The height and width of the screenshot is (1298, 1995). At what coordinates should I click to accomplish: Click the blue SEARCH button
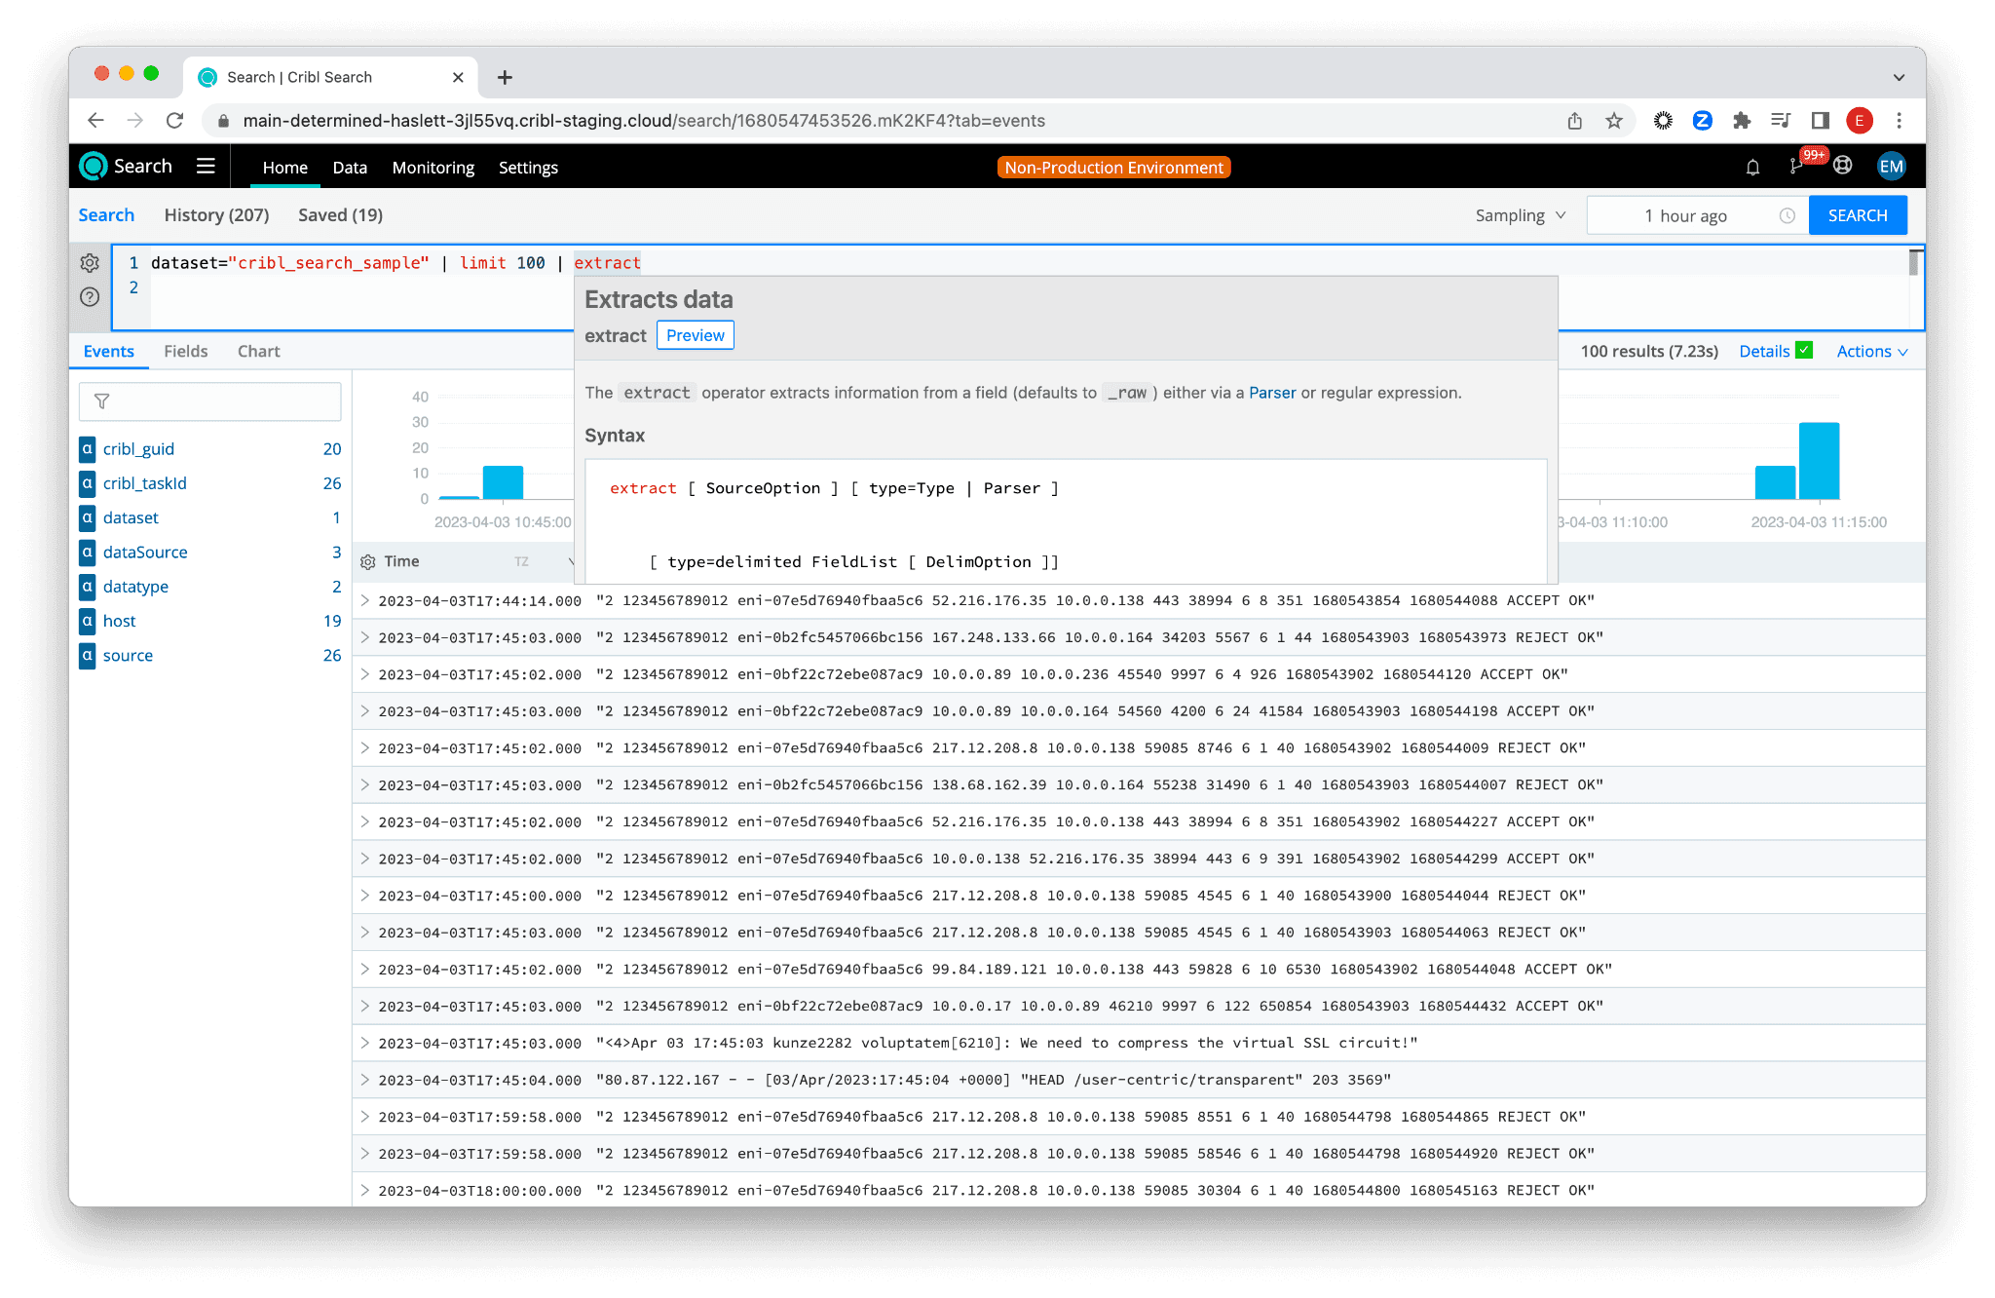coord(1857,215)
